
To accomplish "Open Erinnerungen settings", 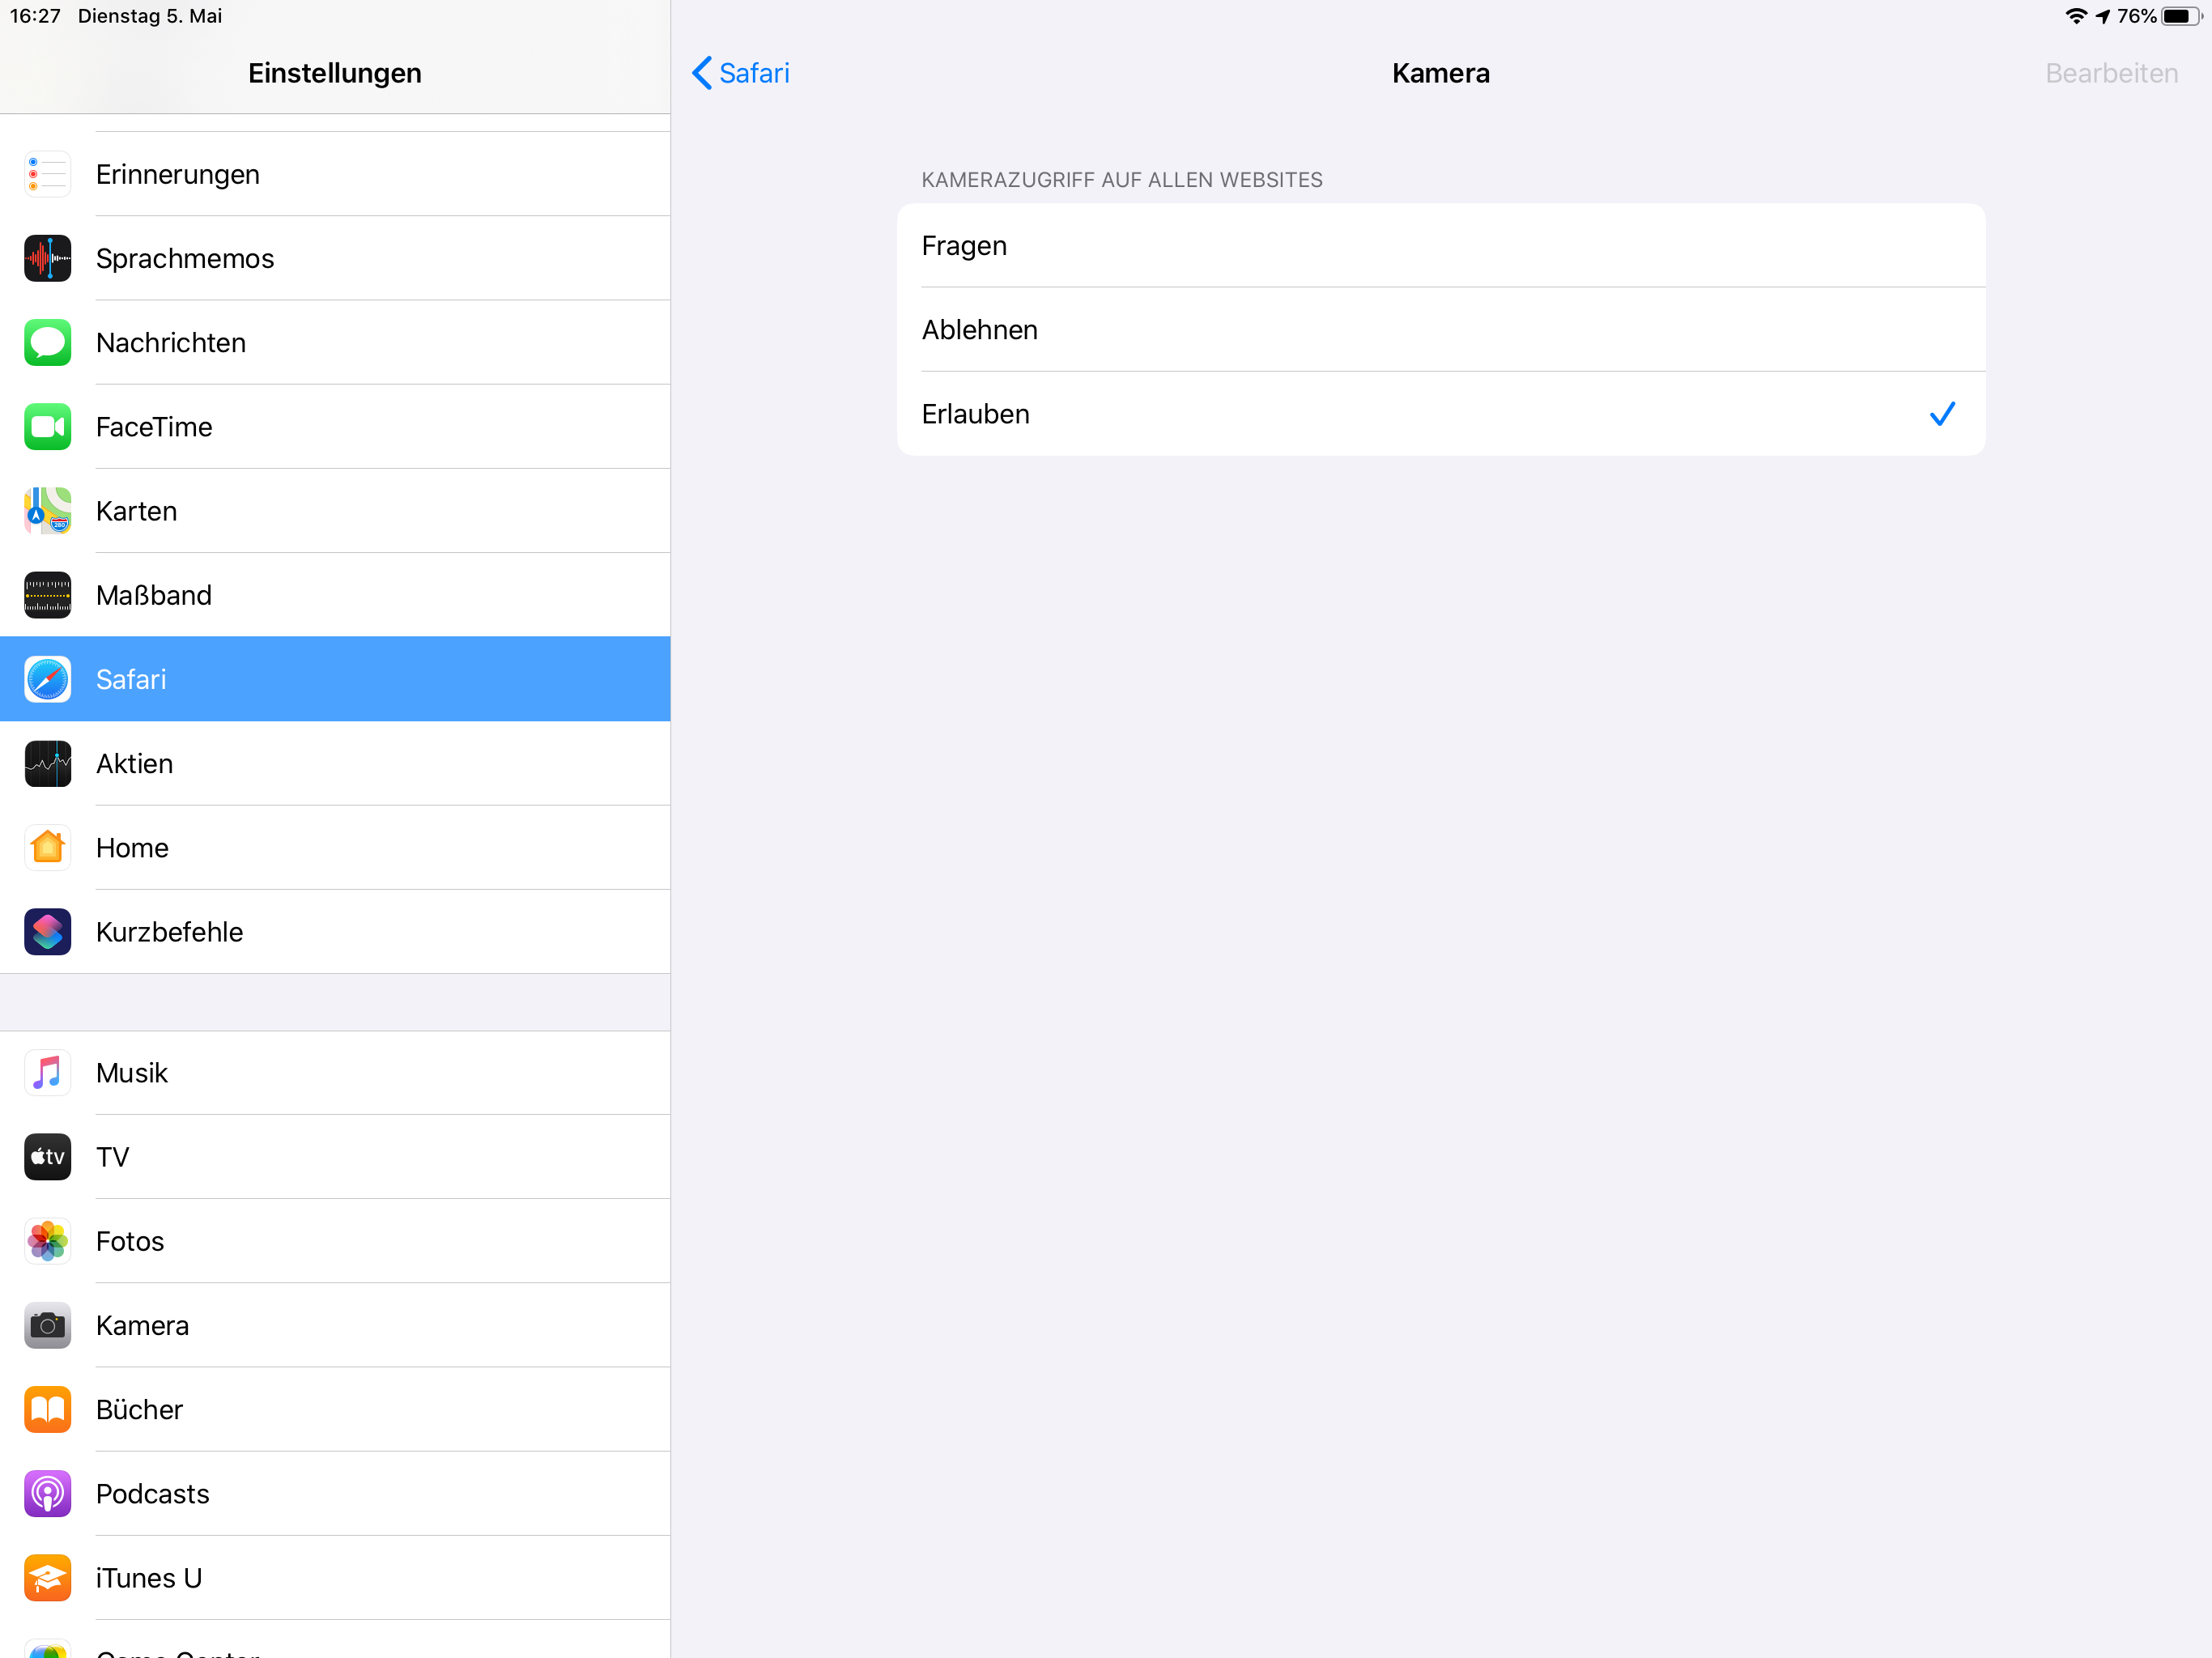I will pyautogui.click(x=335, y=174).
